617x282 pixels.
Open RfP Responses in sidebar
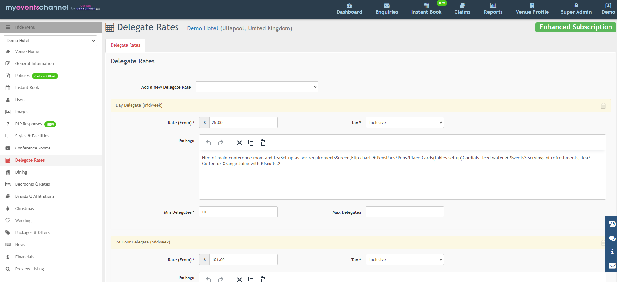tap(28, 124)
